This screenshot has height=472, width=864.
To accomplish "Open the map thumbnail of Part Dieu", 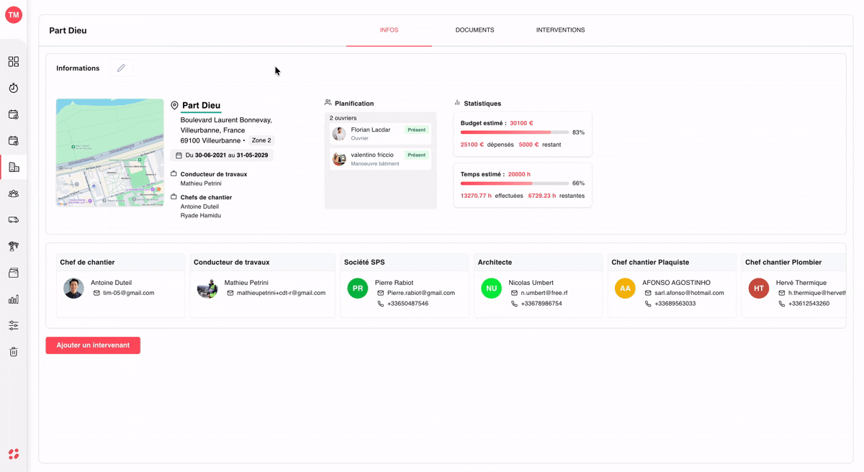I will (109, 153).
